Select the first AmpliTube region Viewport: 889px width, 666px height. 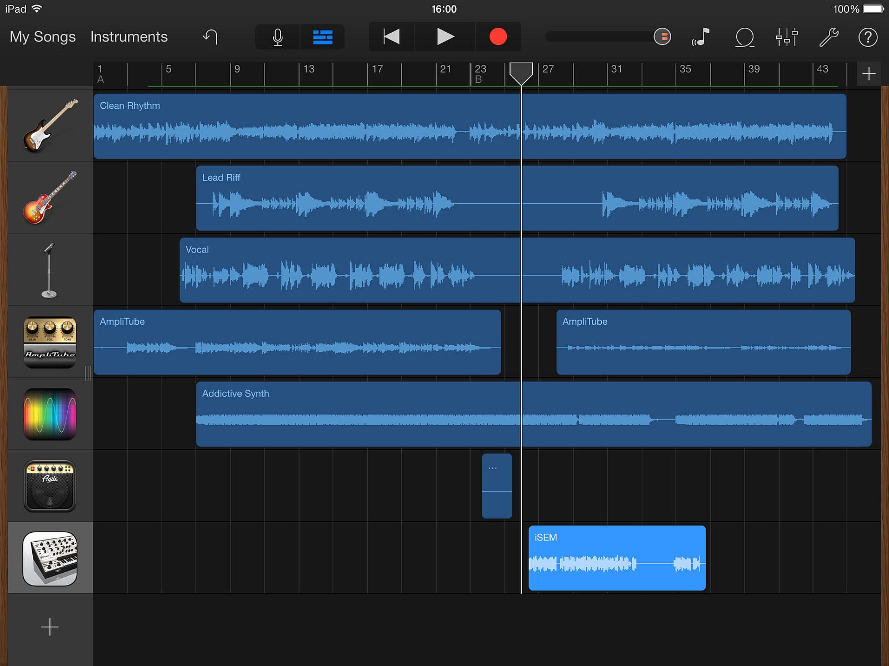coord(297,342)
